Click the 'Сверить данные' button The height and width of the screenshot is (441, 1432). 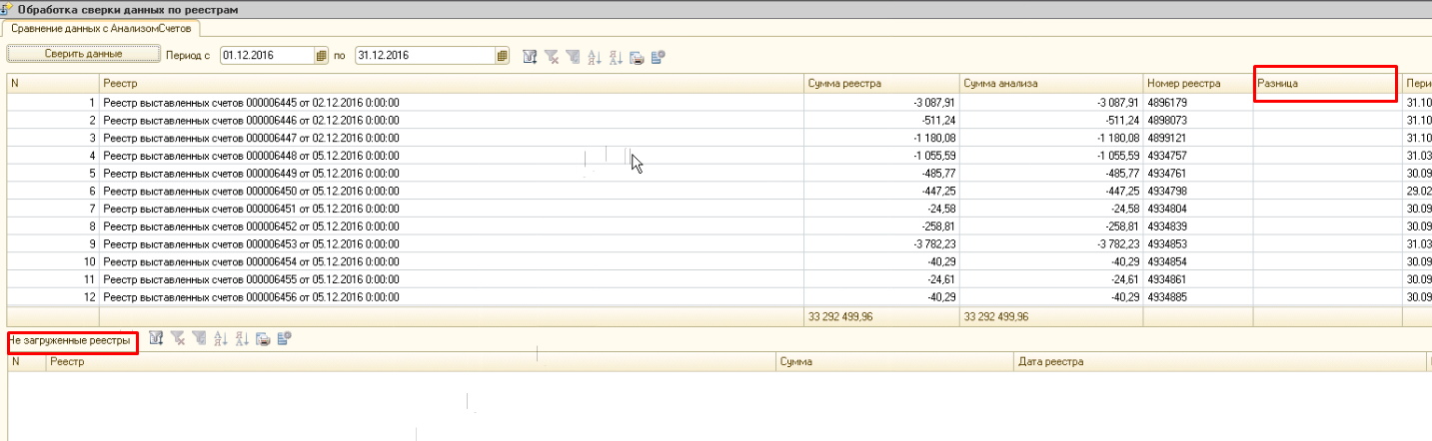(x=83, y=54)
